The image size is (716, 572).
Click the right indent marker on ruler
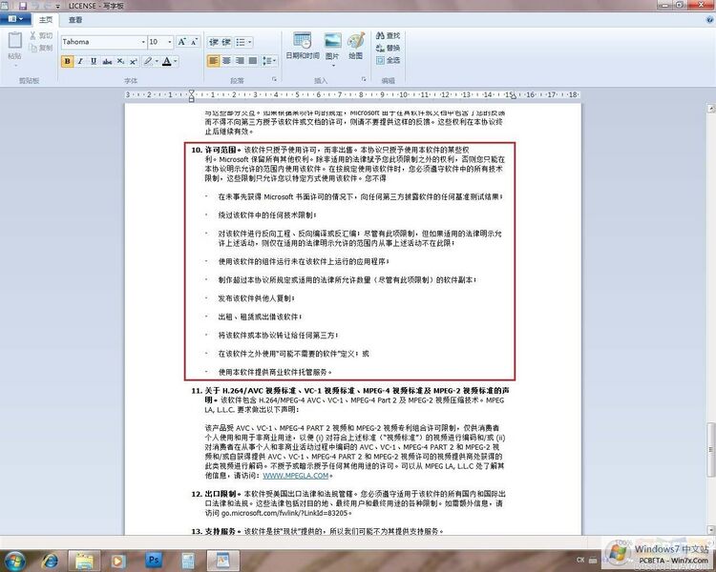(514, 96)
